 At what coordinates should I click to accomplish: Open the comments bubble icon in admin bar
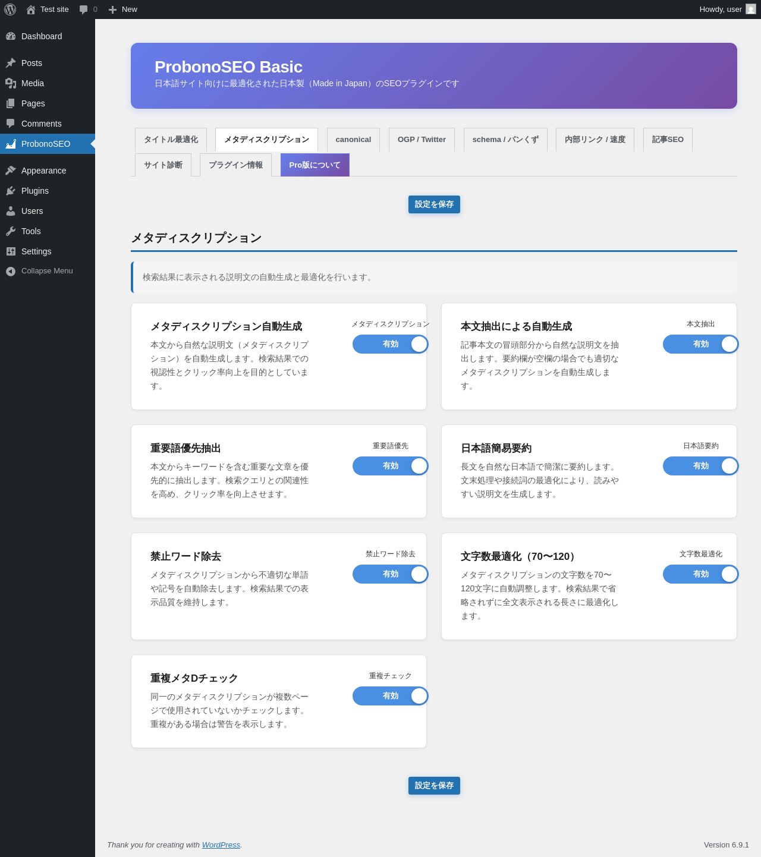tap(84, 10)
